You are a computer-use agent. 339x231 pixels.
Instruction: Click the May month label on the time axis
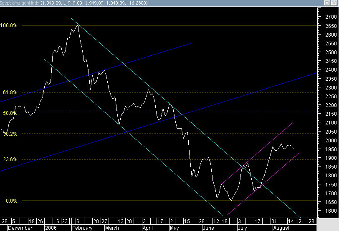point(174,228)
